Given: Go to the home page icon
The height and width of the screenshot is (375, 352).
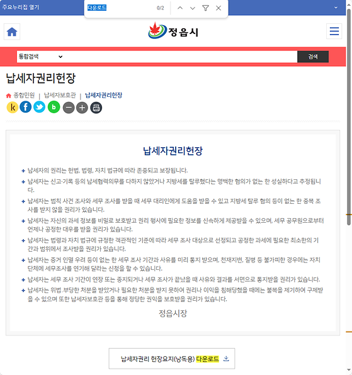Looking at the screenshot, I should click(x=12, y=31).
